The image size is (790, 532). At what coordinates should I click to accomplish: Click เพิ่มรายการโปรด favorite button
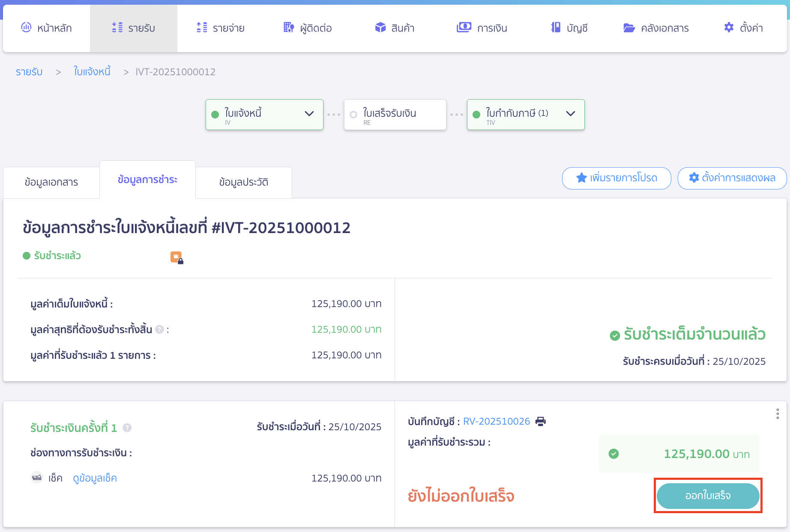(x=616, y=178)
